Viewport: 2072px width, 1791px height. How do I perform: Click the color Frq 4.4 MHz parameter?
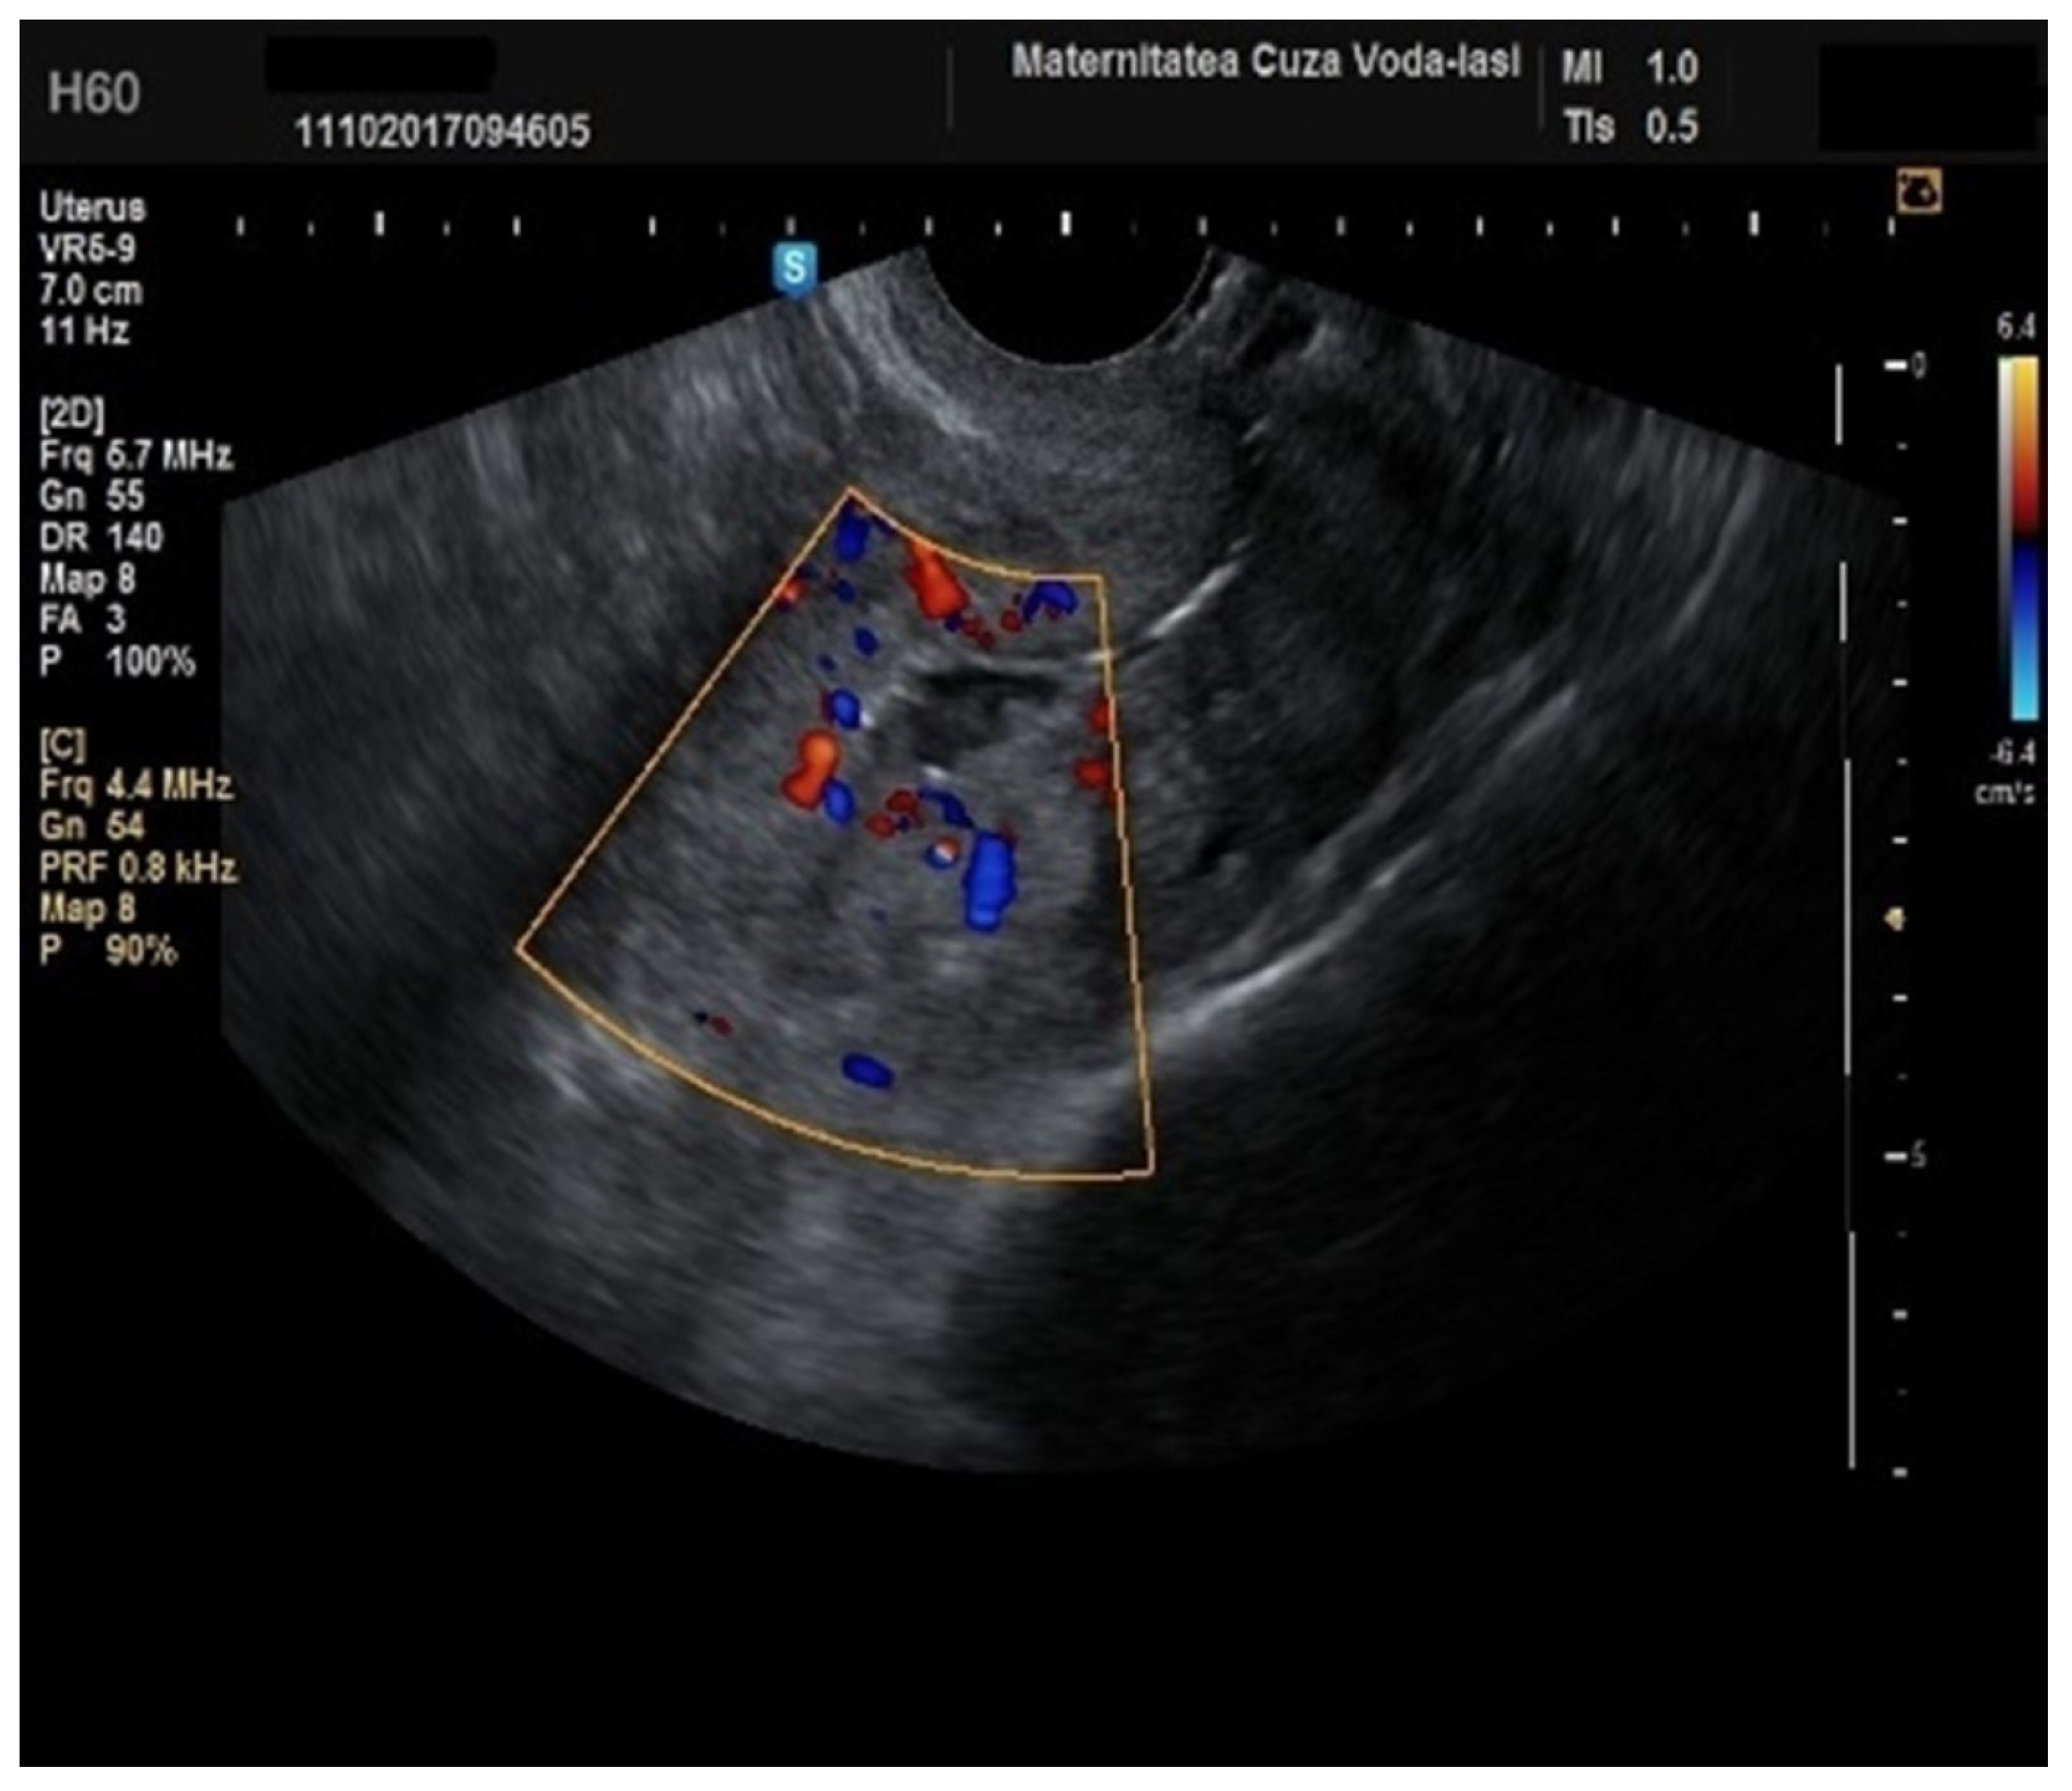click(136, 785)
